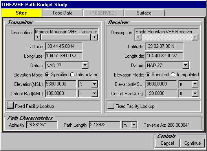Select the Sites tab
Screen dimensions: 207x151
pos(21,13)
